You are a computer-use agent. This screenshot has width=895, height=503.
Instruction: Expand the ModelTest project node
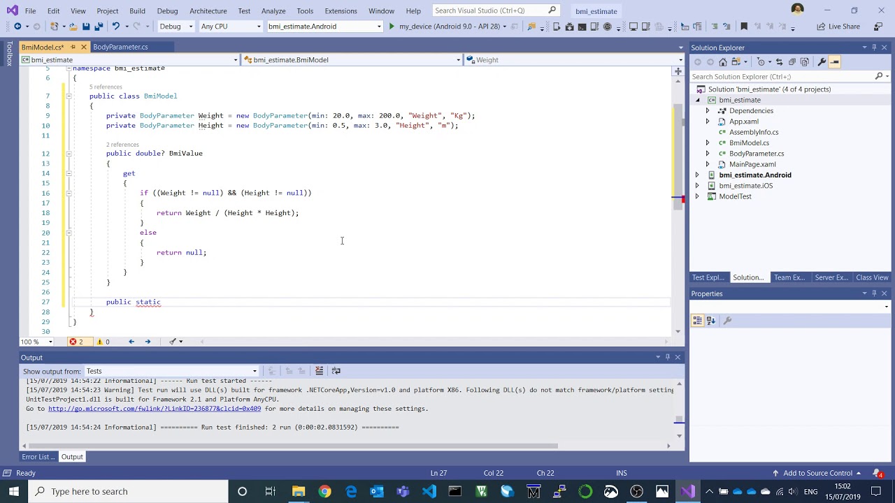697,196
